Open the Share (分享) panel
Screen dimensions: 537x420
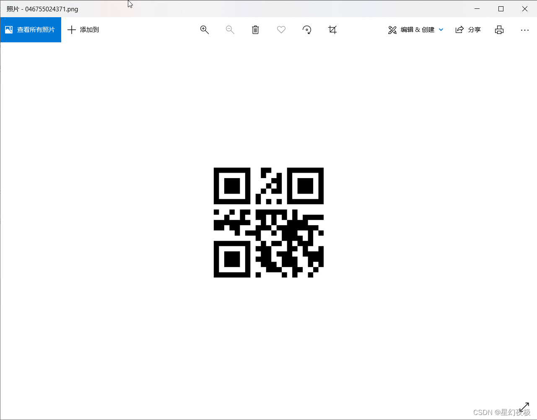468,29
